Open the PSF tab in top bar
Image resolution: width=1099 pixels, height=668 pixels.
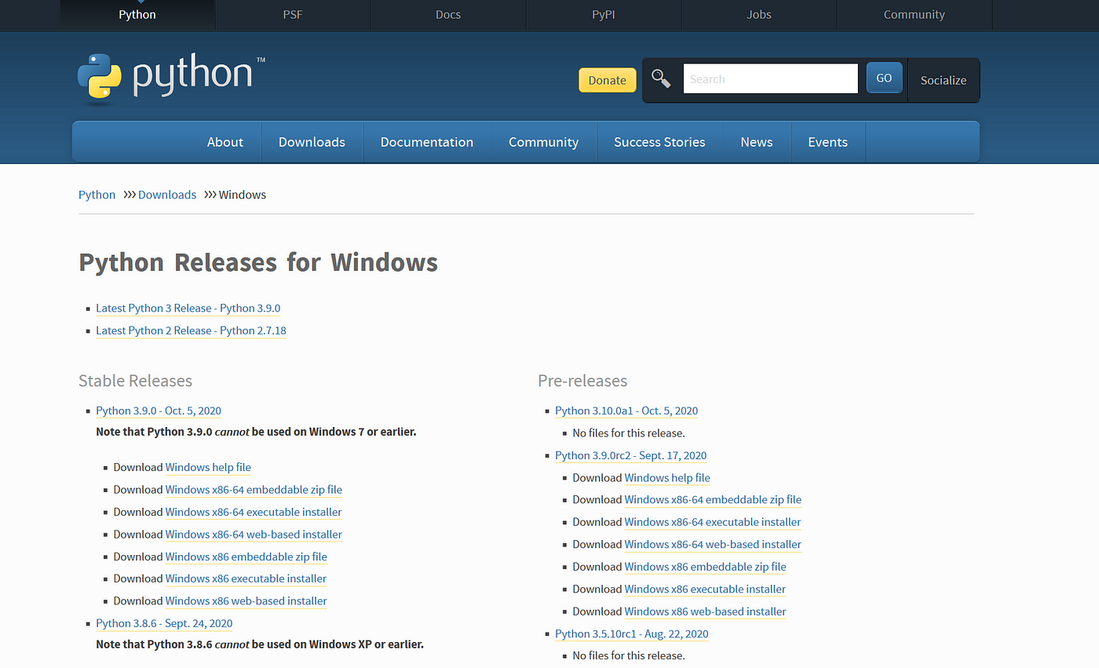pyautogui.click(x=293, y=15)
